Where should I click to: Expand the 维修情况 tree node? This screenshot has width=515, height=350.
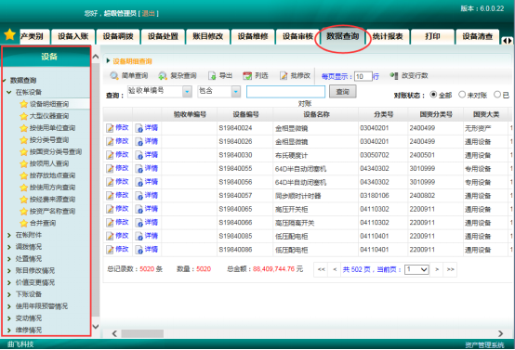pos(9,330)
